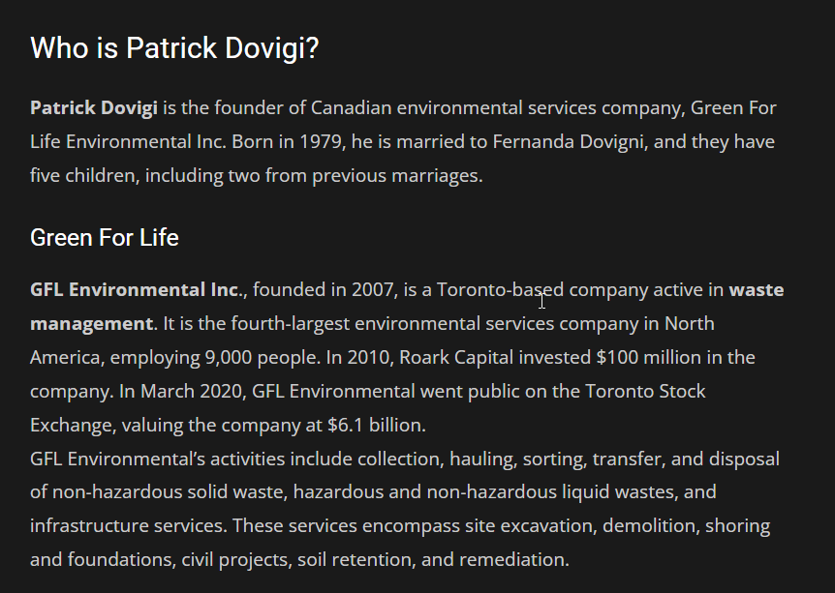This screenshot has height=593, width=835.
Task: Click the bold word "waste"
Action: tap(756, 289)
